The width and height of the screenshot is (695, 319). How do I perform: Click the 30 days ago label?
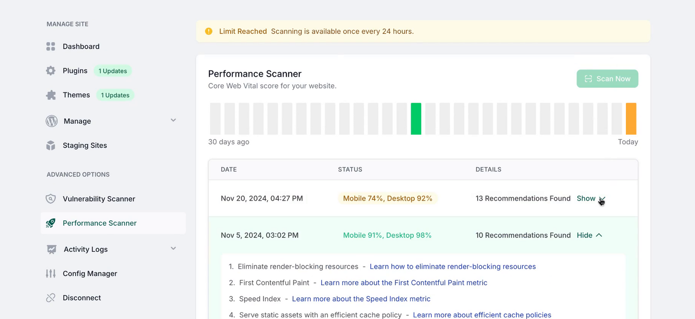click(x=229, y=142)
